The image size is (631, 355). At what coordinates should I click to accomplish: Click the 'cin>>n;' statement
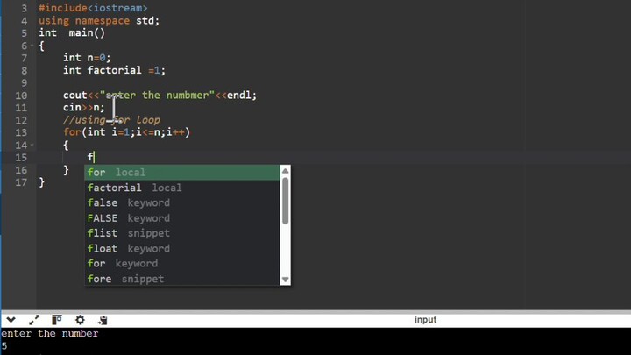pos(84,108)
